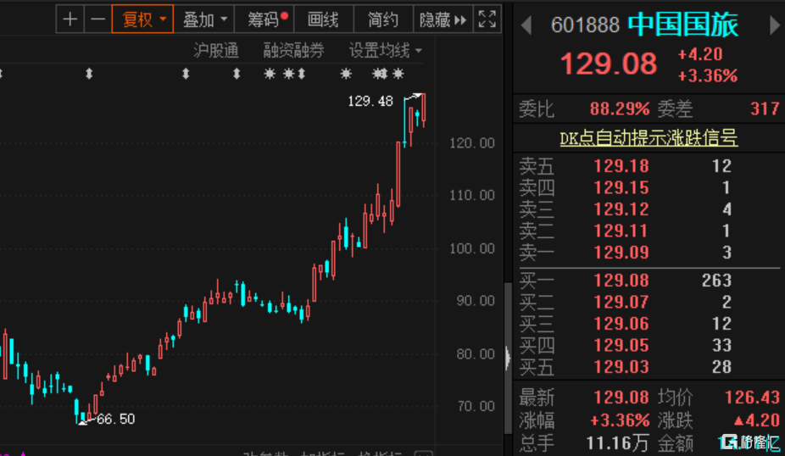Click the 沪股通 tag
The image size is (785, 456).
[216, 50]
